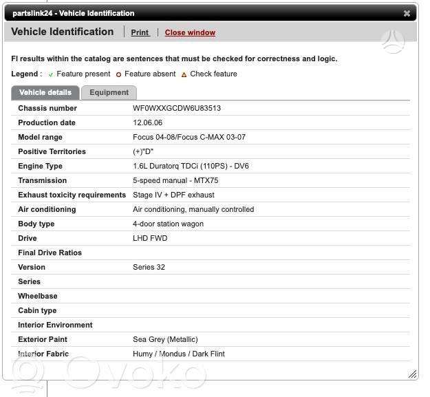Click the Print link
The image size is (430, 397).
140,32
